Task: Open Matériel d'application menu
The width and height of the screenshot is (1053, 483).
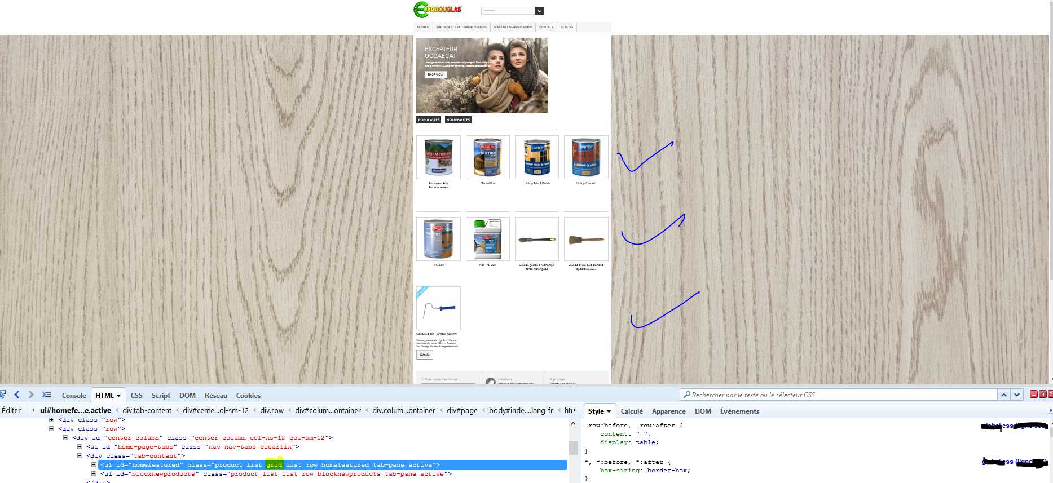Action: (513, 27)
